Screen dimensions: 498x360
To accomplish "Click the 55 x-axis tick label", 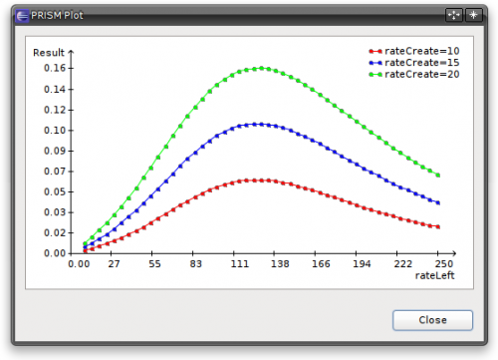I will click(x=154, y=264).
